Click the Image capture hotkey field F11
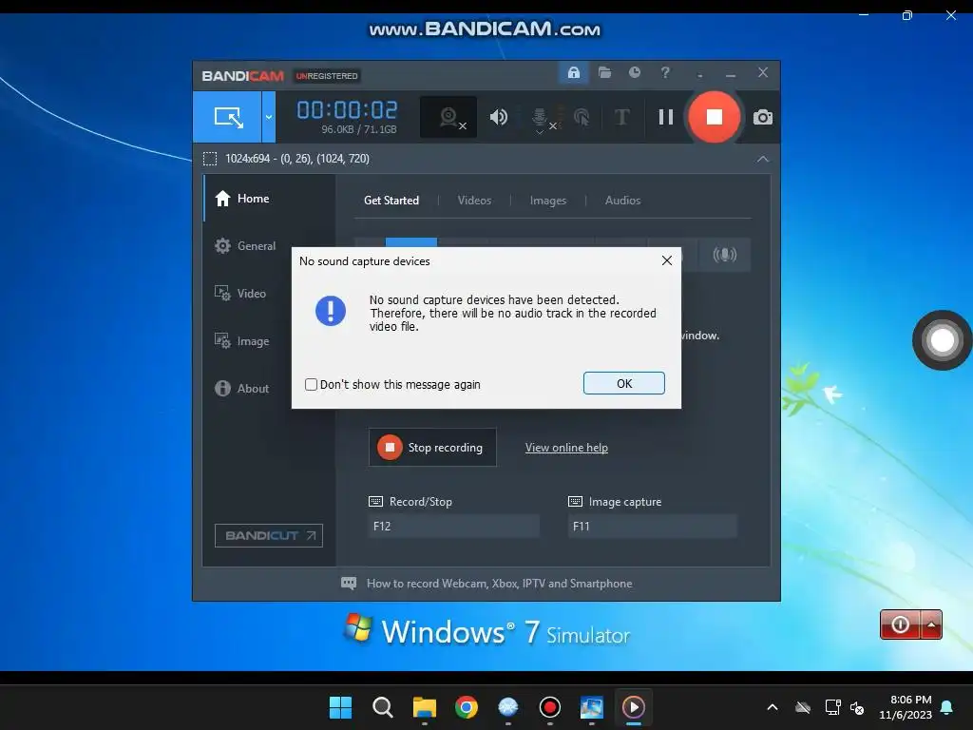This screenshot has height=730, width=973. click(652, 527)
